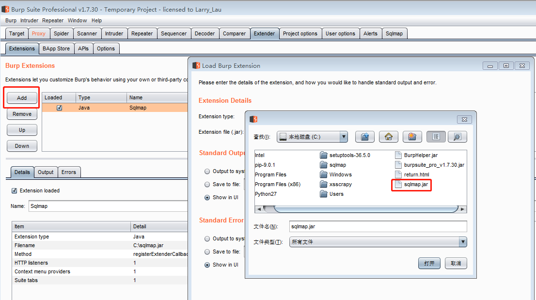Click the pip-9.0.1 folder entry

pos(265,165)
